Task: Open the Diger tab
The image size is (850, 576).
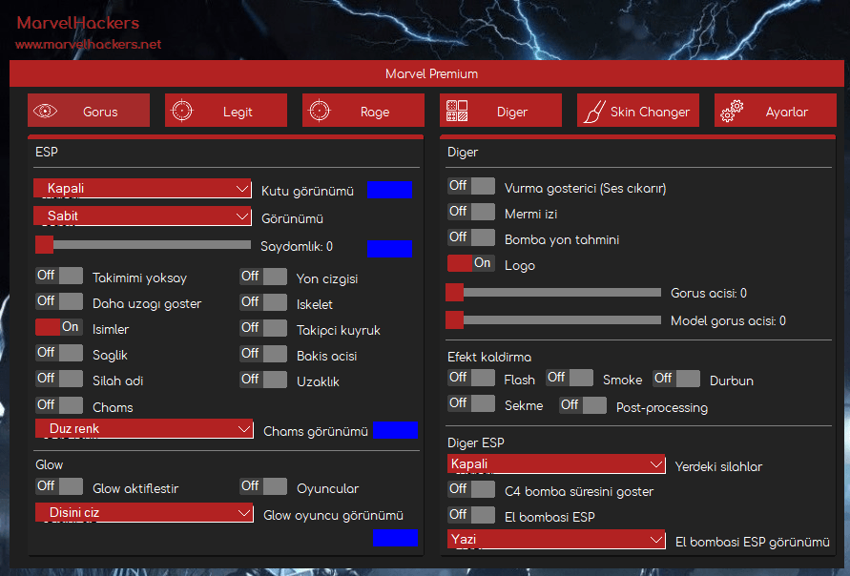Action: pyautogui.click(x=500, y=110)
